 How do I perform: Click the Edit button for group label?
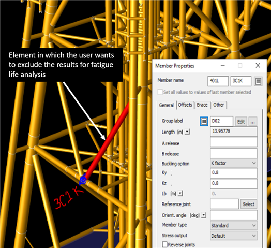tap(241, 122)
